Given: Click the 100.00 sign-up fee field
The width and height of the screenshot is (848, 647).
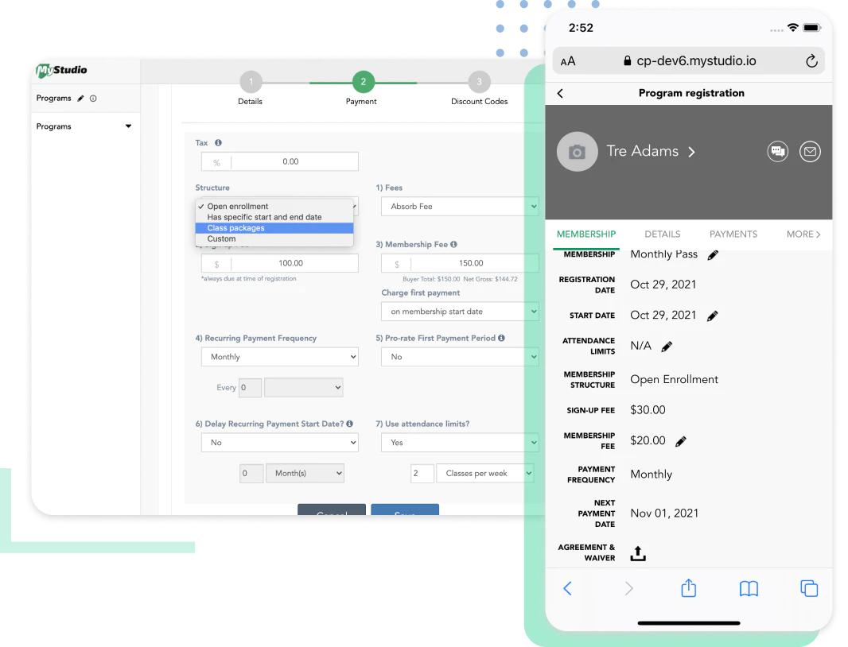Looking at the screenshot, I should coord(279,263).
